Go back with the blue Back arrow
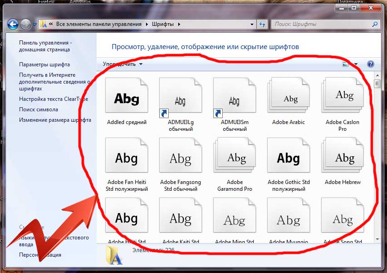This screenshot has height=273, width=387. 13,24
